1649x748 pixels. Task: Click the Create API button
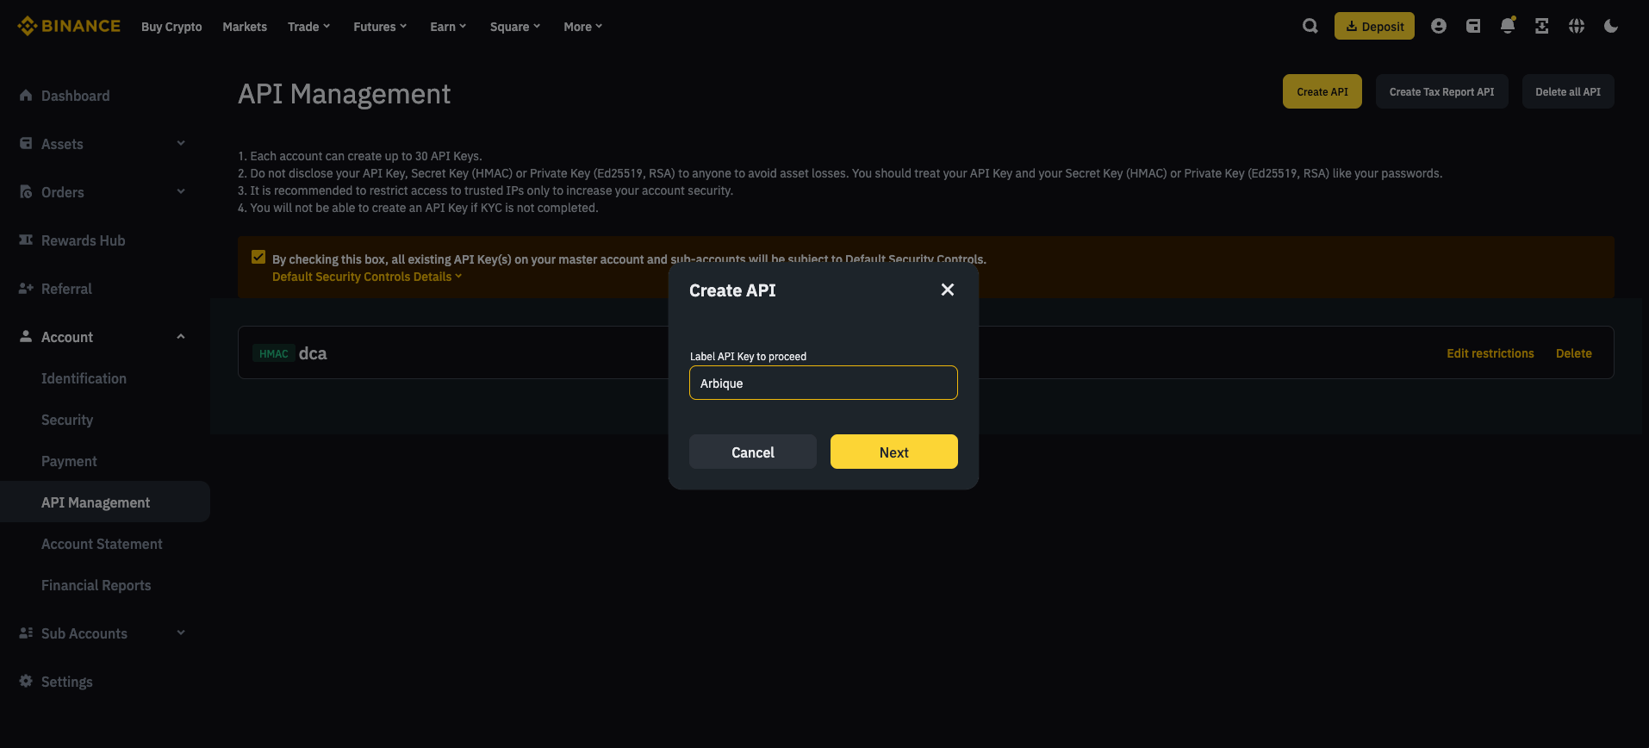[x=1322, y=91]
